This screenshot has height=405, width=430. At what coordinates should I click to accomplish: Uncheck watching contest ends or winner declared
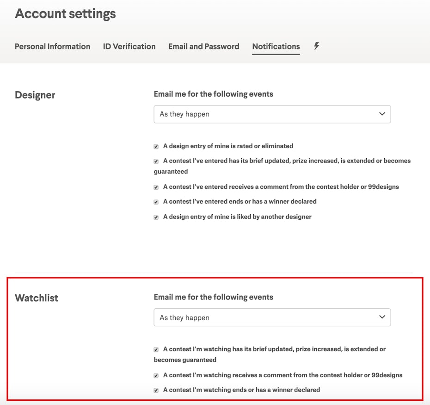156,391
